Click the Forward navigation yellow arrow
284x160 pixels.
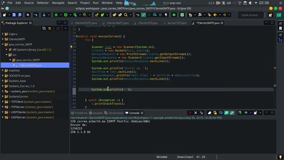pos(225,15)
